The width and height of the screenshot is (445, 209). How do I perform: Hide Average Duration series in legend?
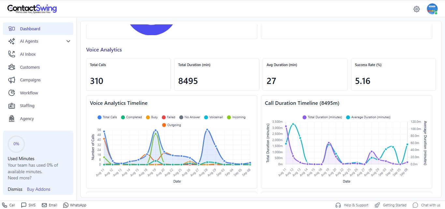(x=368, y=117)
